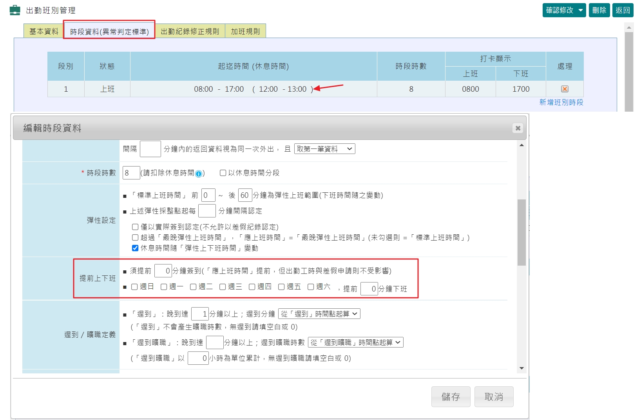Enable the 週三 weekday checkbox
641x420 pixels.
[x=222, y=287]
